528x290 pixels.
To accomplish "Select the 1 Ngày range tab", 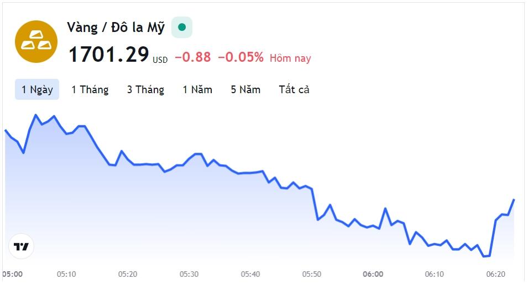I will tap(37, 90).
